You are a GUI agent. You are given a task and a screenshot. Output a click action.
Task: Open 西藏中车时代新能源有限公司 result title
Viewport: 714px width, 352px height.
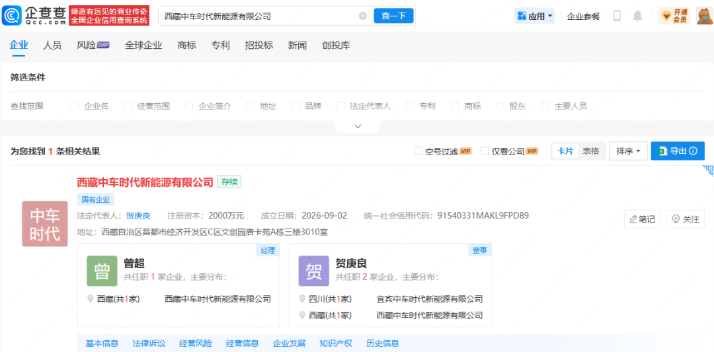[x=145, y=182]
